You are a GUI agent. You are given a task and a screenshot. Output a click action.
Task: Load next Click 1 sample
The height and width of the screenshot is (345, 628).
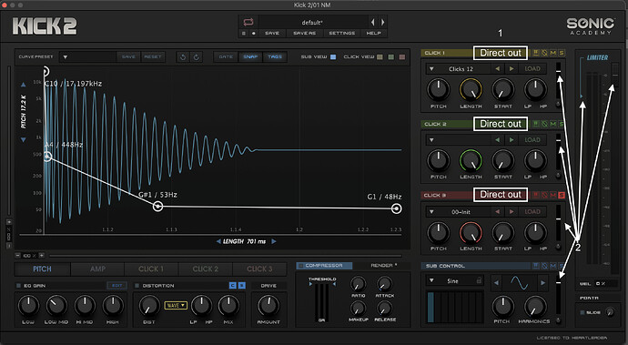512,69
